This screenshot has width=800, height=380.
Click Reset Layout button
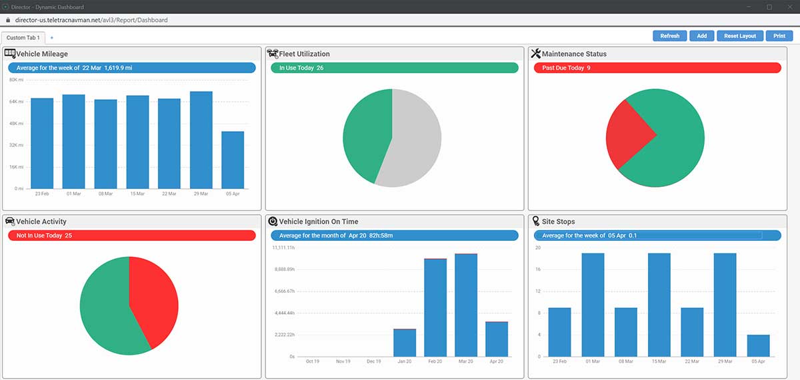pos(740,36)
